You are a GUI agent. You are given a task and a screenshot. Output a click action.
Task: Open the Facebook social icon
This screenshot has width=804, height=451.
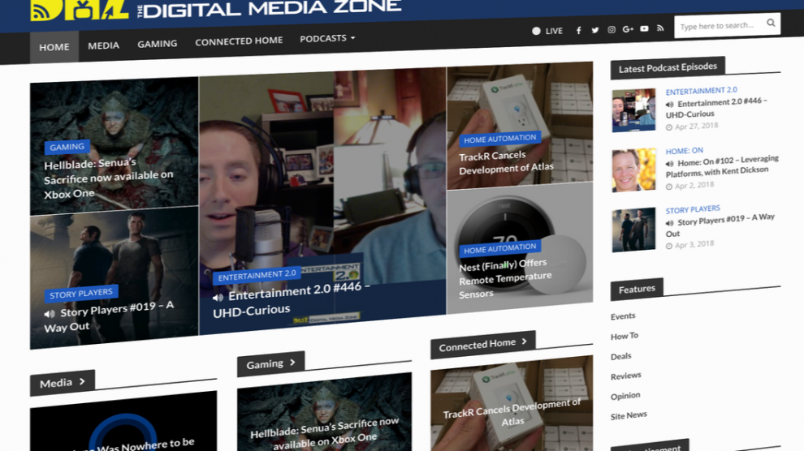[x=578, y=30]
